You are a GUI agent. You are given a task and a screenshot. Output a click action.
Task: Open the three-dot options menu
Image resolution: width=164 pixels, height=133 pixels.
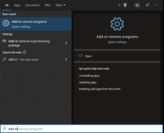click(156, 5)
